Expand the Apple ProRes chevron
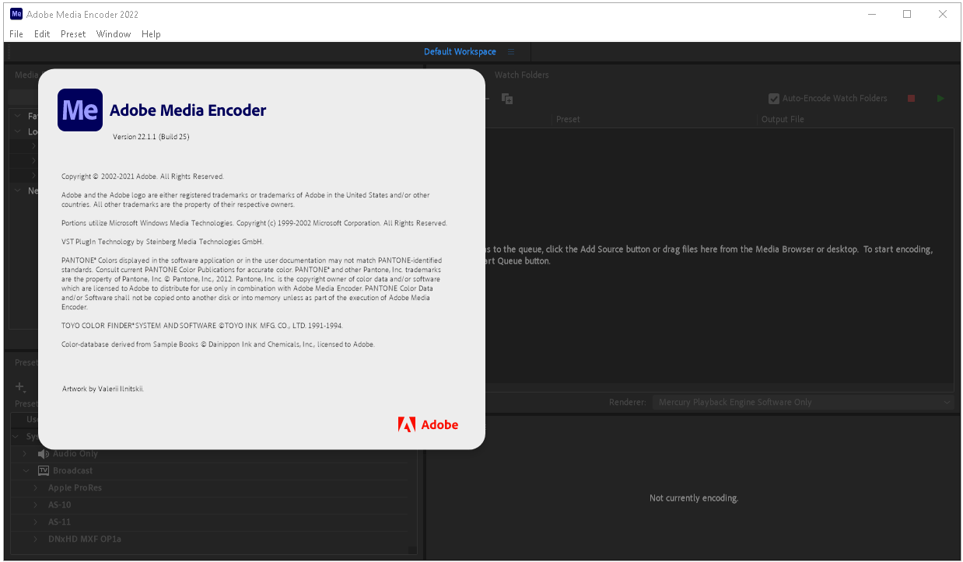Image resolution: width=963 pixels, height=562 pixels. point(37,488)
